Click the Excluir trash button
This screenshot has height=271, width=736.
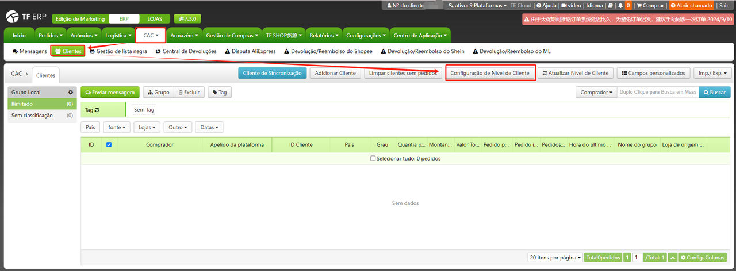point(189,92)
